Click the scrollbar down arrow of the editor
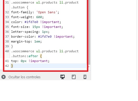Screen dimensions: 138x101 pyautogui.click(x=89, y=67)
